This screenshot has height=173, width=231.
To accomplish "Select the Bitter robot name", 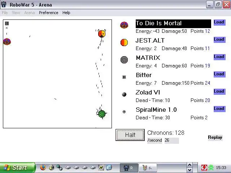I will click(x=144, y=75).
